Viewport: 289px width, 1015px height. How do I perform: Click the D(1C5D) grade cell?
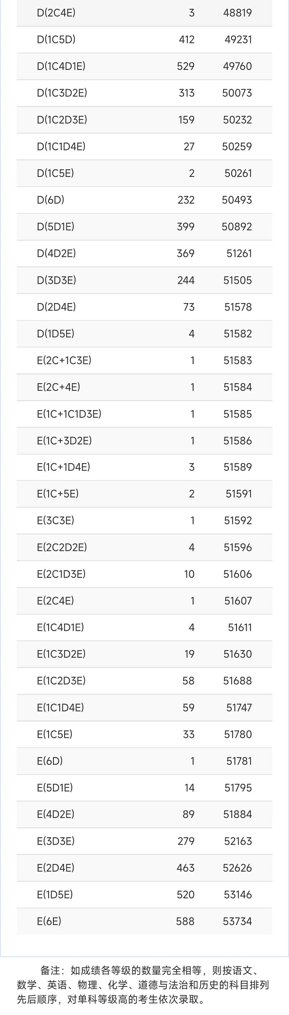pyautogui.click(x=56, y=40)
